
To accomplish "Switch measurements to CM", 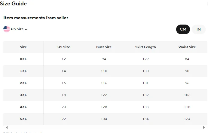I will pyautogui.click(x=183, y=29).
